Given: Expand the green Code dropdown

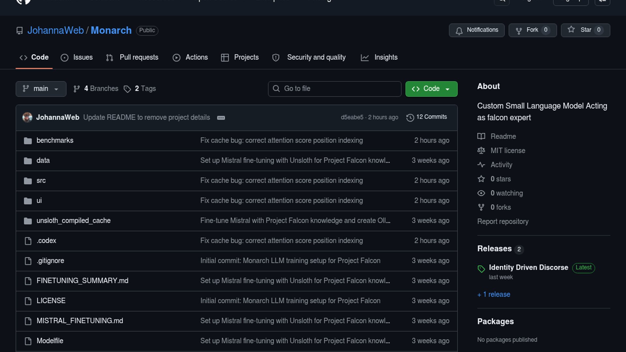Looking at the screenshot, I should (x=431, y=89).
